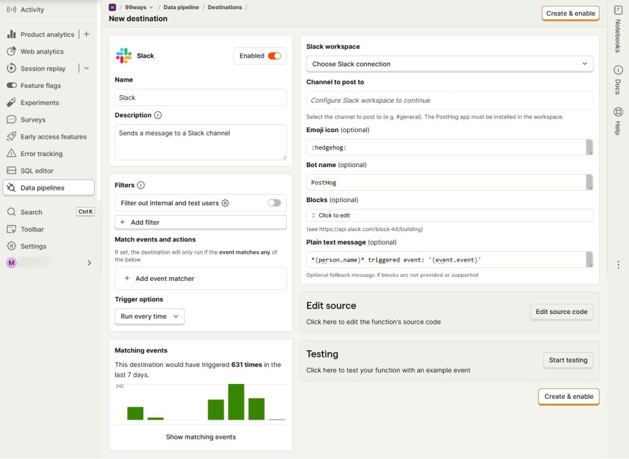Viewport: 629px width, 459px height.
Task: Click the Data pipelines plug icon
Action: click(12, 188)
